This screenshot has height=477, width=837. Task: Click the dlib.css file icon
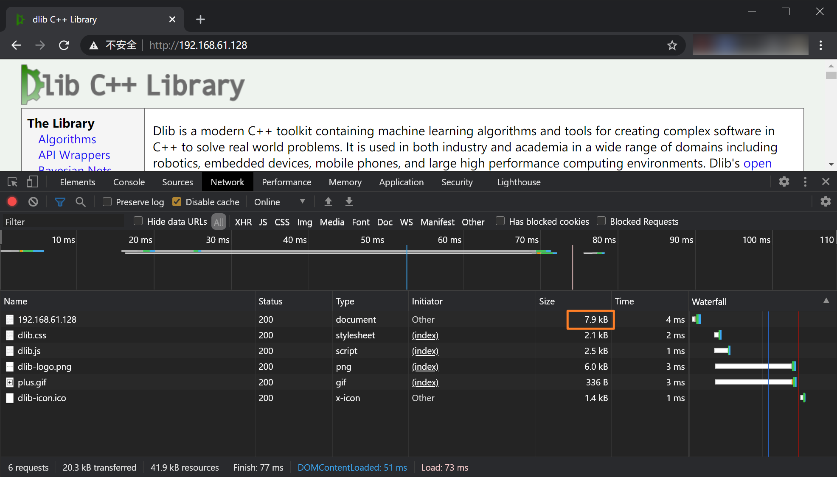coord(10,335)
